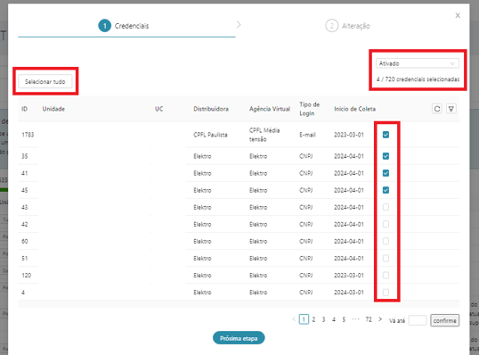Switch to the Credenciais step
The width and height of the screenshot is (479, 355).
pos(124,26)
